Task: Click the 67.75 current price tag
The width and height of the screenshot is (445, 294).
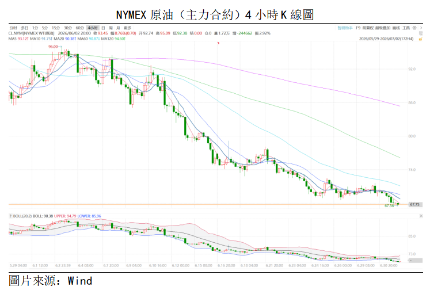Action: pos(414,204)
